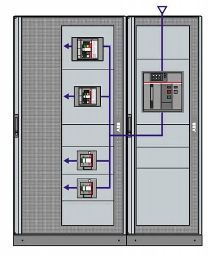Select the third small circuit breaker

click(x=87, y=161)
